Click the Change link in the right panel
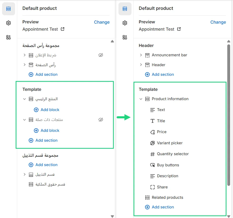Screen dimensions: 233x218 (218, 22)
